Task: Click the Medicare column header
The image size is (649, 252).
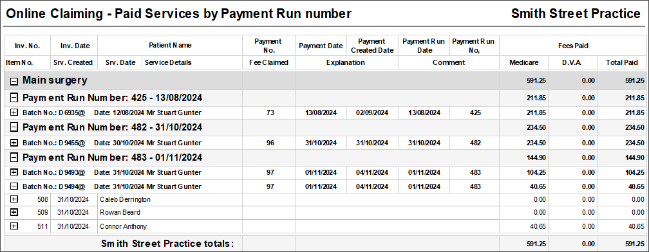Action: pos(524,63)
